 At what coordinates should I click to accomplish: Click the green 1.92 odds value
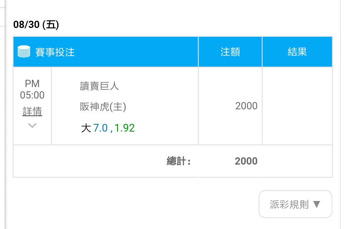pos(125,128)
